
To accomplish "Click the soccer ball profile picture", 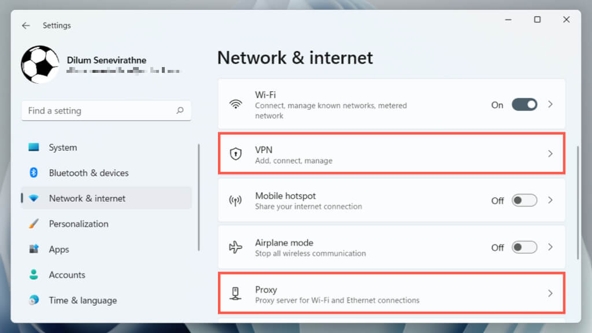I will (x=40, y=64).
